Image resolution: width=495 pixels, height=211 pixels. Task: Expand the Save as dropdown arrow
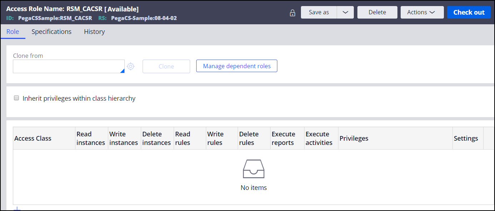point(345,12)
